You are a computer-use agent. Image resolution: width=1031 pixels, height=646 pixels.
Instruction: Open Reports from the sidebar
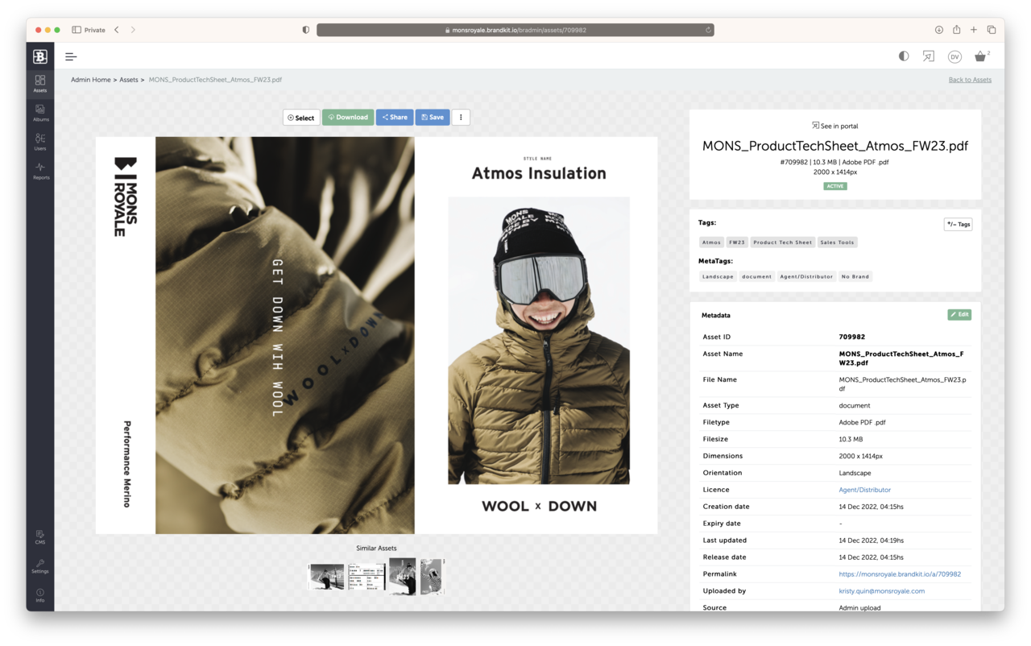(x=40, y=171)
